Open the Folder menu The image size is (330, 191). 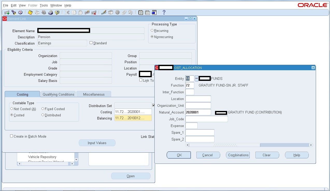click(x=33, y=5)
